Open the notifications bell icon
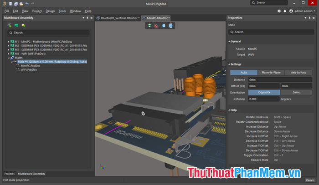 285,11
